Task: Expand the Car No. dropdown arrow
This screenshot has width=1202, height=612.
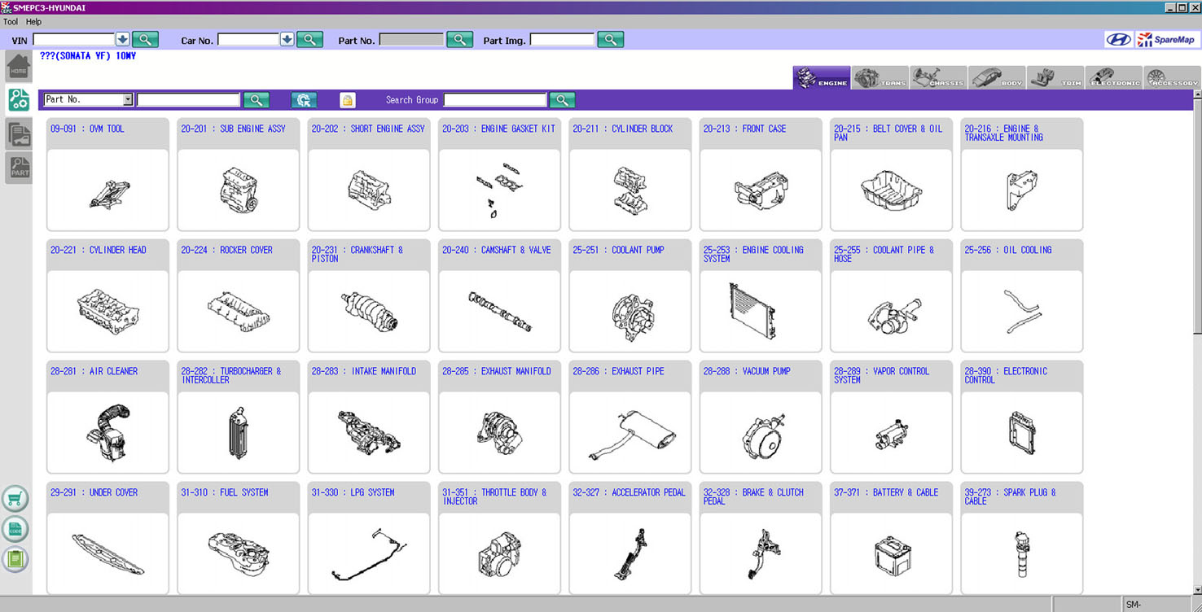Action: tap(287, 39)
